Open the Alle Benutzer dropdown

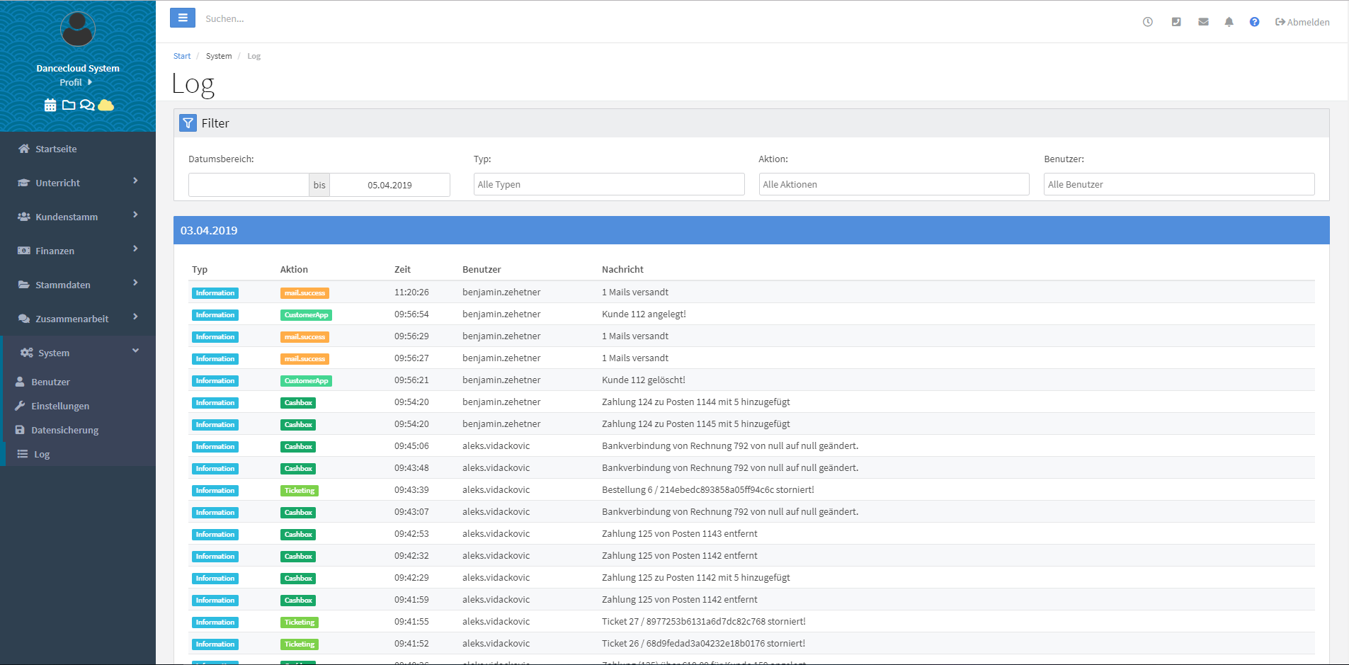(x=1179, y=184)
